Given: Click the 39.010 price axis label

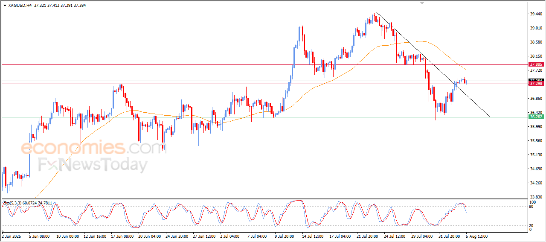Looking at the screenshot, I should (x=535, y=28).
